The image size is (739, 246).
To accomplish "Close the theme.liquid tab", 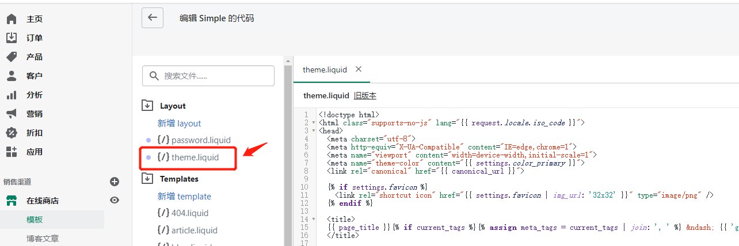I will pyautogui.click(x=359, y=70).
